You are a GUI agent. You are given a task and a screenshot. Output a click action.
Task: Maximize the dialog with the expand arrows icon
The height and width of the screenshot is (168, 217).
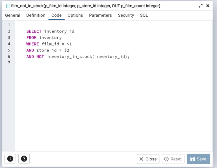pos(201,6)
